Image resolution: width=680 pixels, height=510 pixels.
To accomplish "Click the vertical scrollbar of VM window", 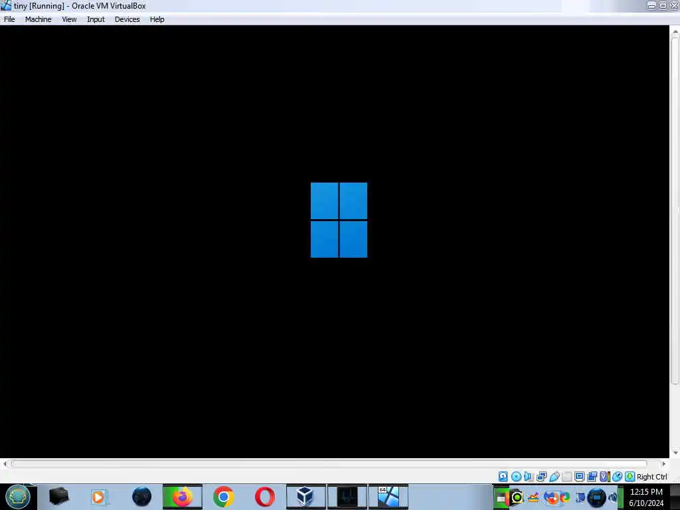I will [x=675, y=211].
